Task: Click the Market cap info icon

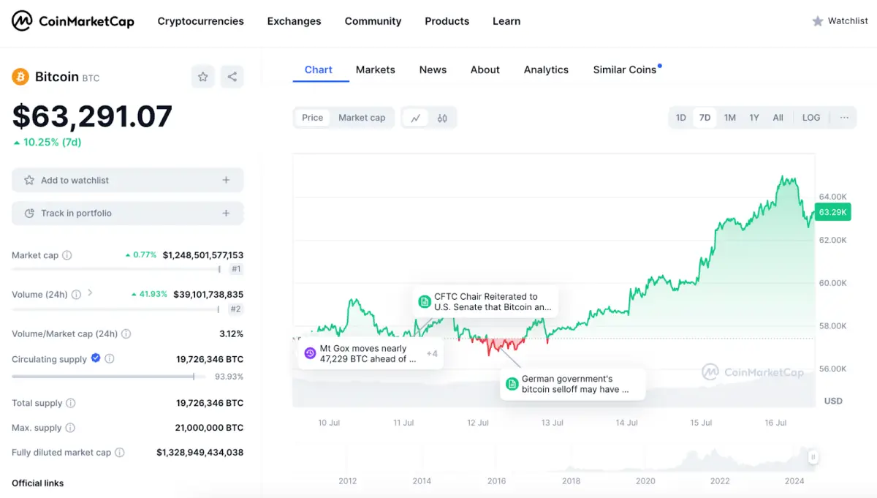Action: (67, 255)
